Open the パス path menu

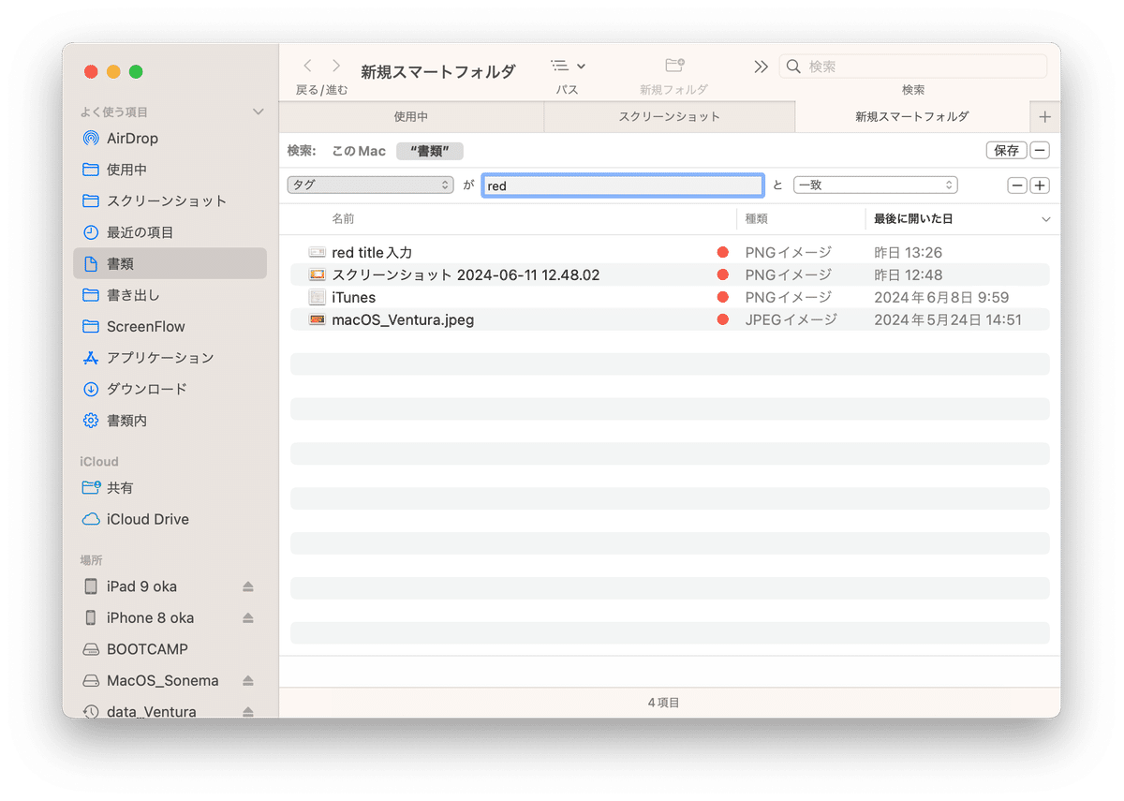568,66
